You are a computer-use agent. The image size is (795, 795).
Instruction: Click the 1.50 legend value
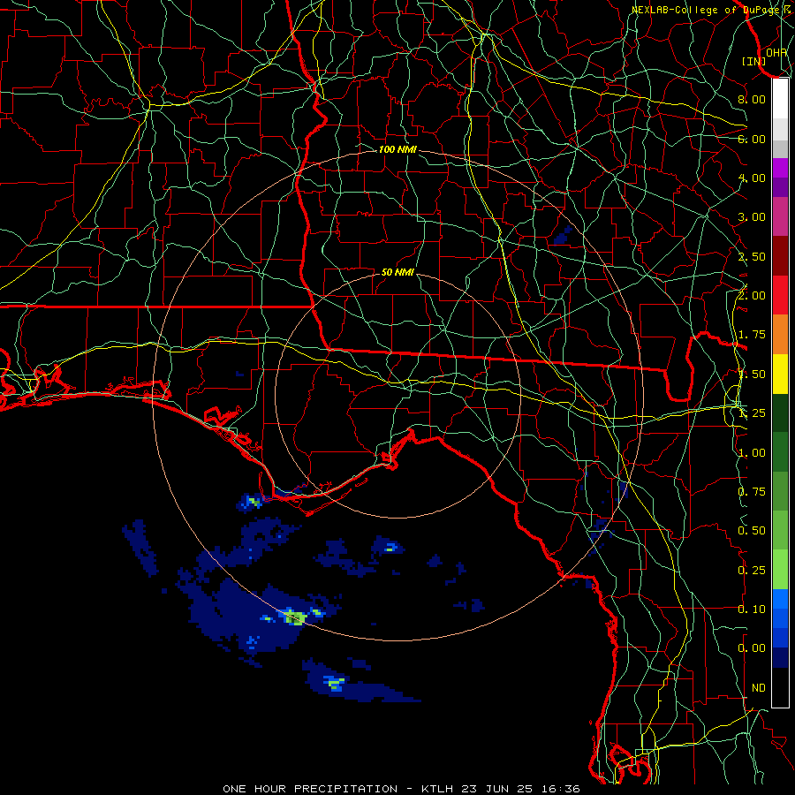click(x=752, y=375)
